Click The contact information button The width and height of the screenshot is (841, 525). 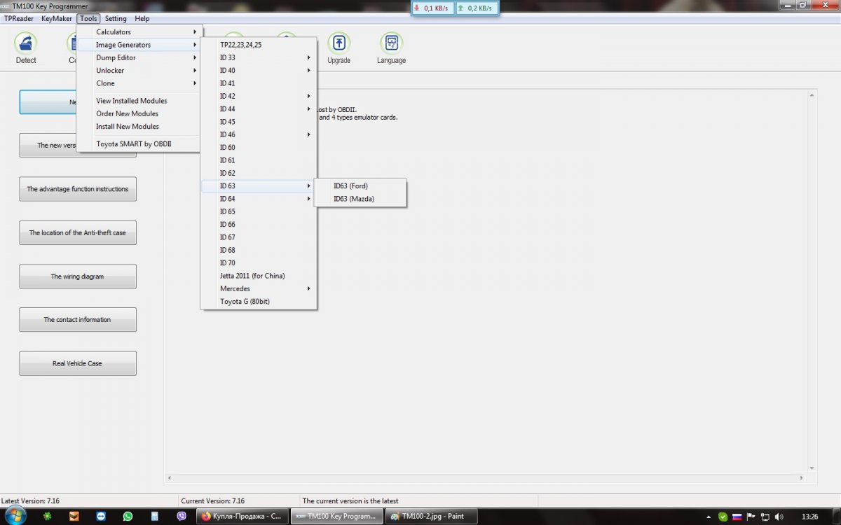78,320
